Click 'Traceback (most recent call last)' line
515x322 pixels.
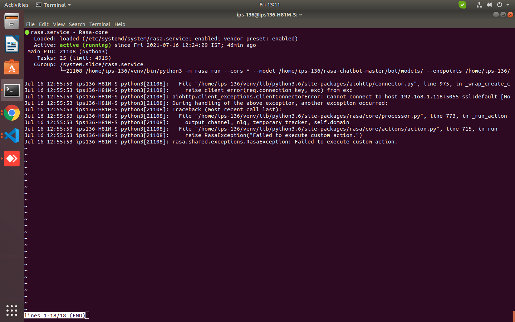(153, 109)
